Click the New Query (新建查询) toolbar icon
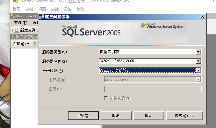Screen dimensions: 216x128 click(17, 30)
